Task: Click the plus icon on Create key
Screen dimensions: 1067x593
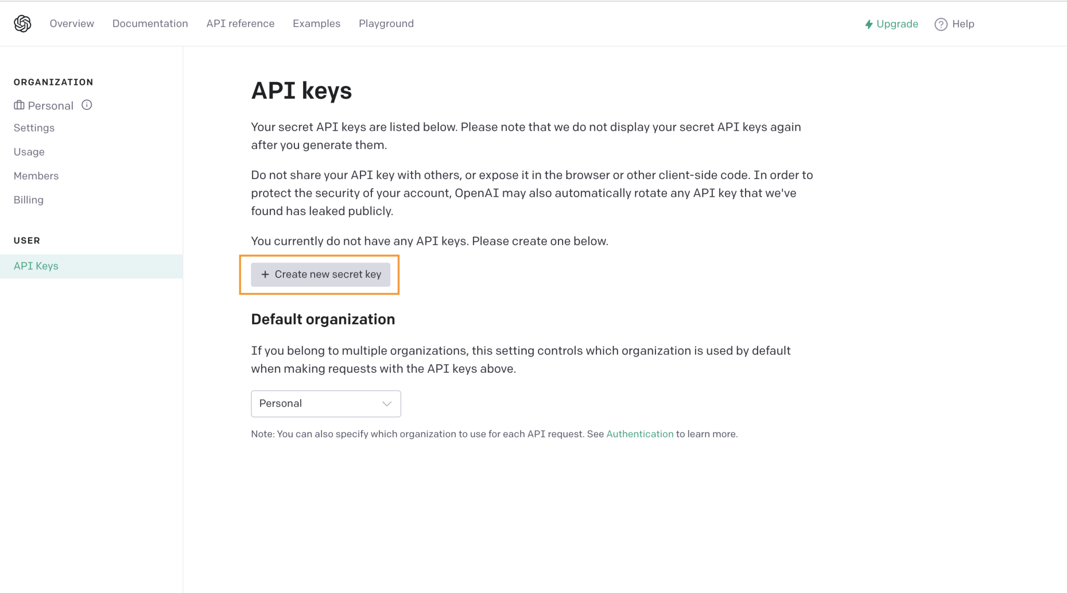Action: (x=265, y=274)
